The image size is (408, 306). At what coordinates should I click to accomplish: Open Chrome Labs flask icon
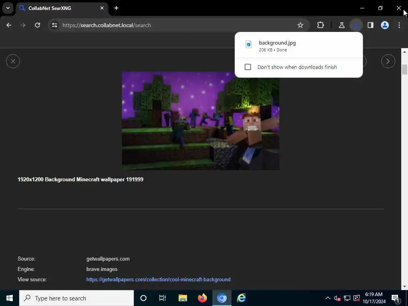[341, 25]
